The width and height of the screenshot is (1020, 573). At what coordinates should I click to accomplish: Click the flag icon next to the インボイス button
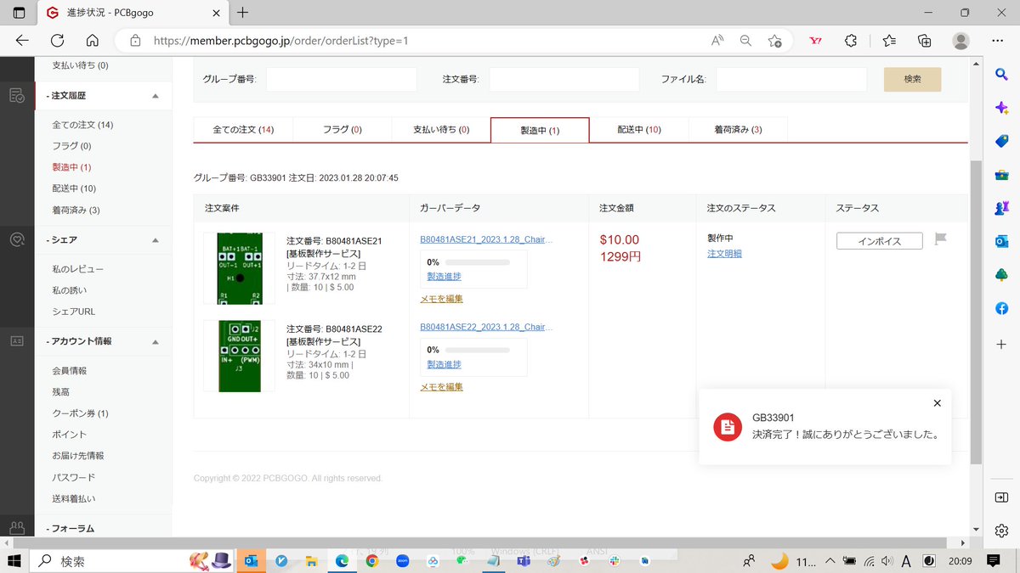pyautogui.click(x=940, y=239)
